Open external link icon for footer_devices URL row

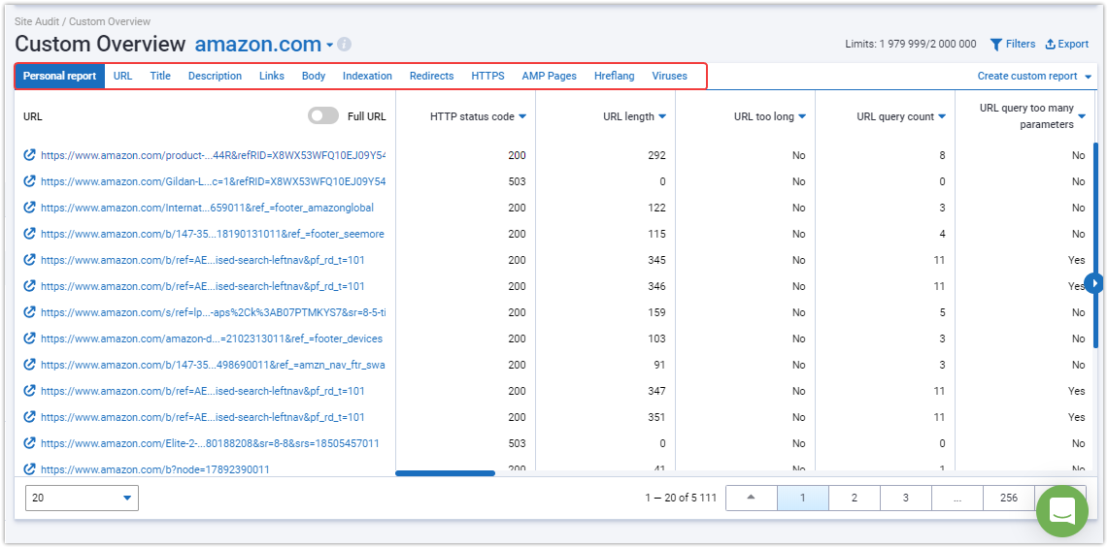(30, 338)
